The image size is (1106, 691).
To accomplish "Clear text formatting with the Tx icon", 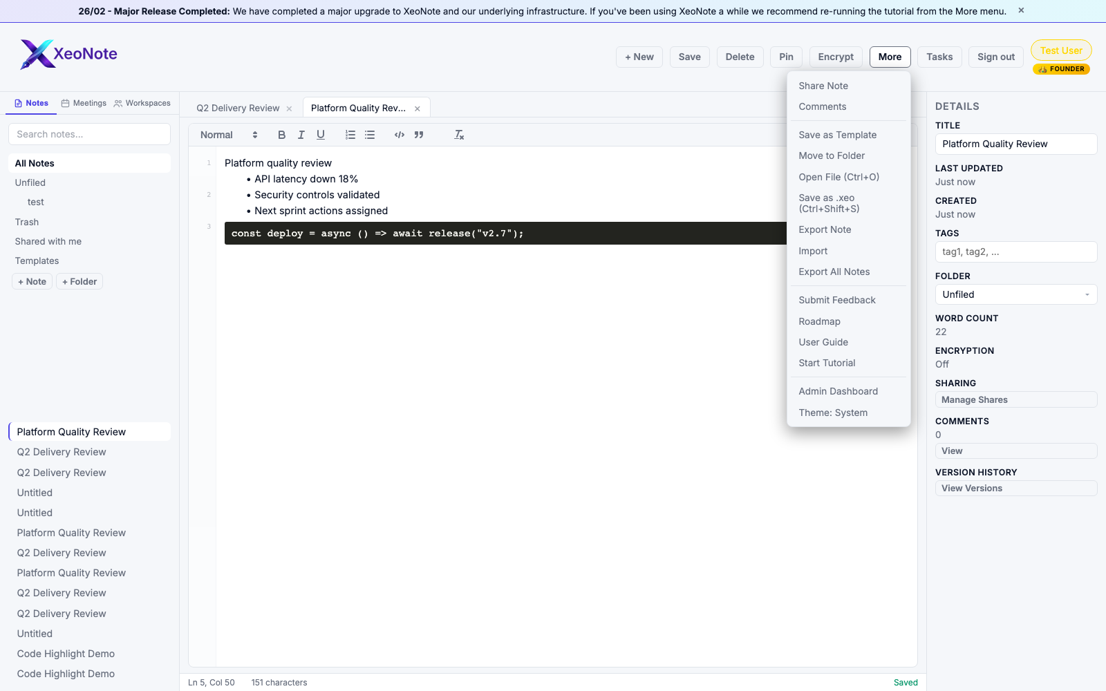I will (458, 135).
